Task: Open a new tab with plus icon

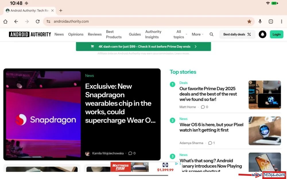Action: [x=61, y=11]
